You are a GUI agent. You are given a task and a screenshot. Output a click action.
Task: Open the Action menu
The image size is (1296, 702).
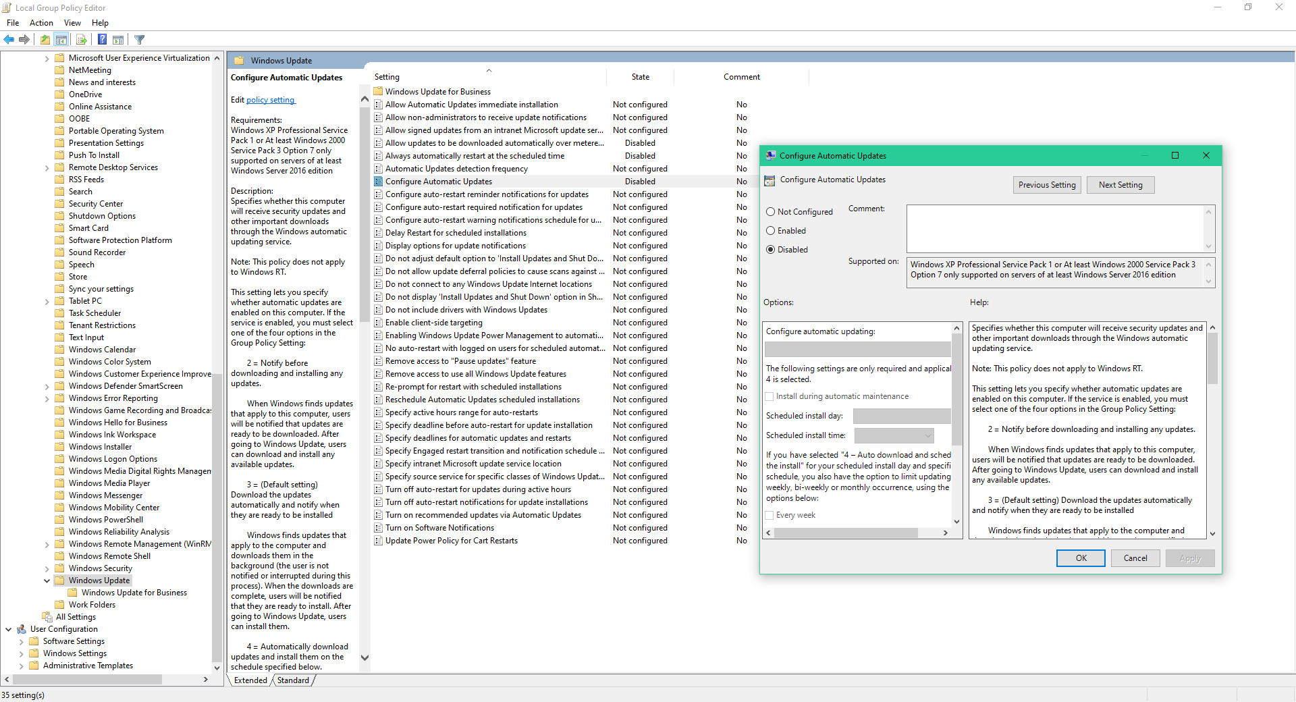click(41, 23)
